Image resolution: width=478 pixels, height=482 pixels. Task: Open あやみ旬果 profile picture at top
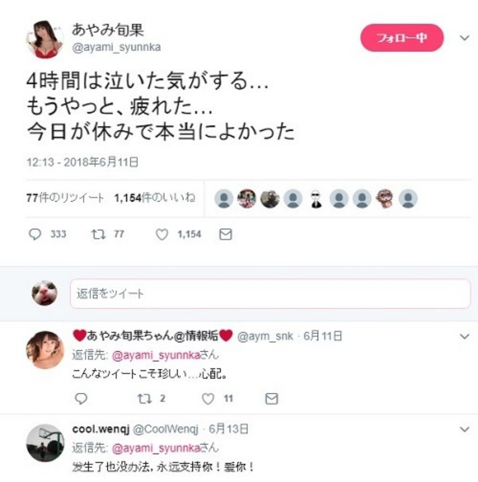pyautogui.click(x=45, y=39)
